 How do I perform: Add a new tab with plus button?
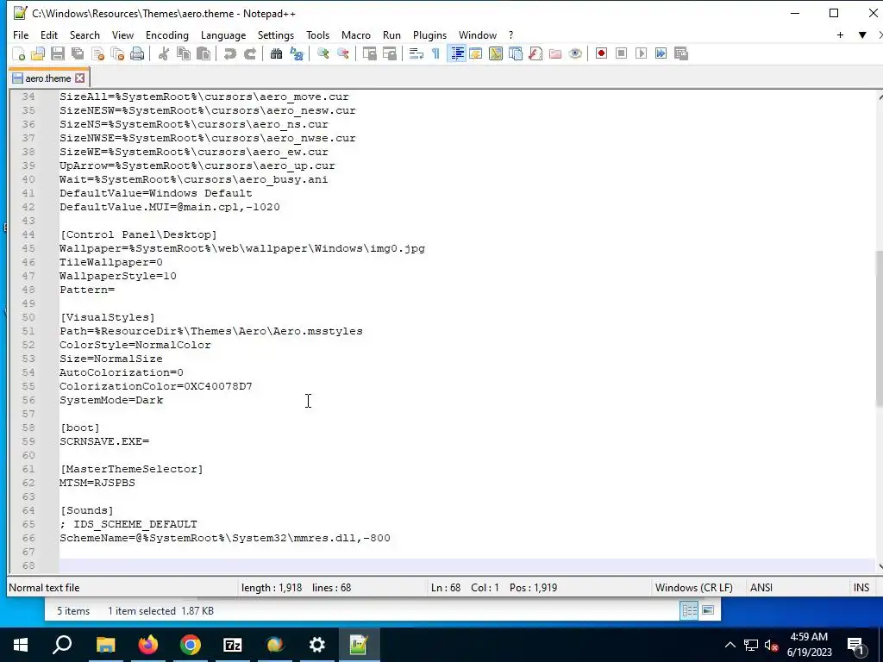[840, 34]
